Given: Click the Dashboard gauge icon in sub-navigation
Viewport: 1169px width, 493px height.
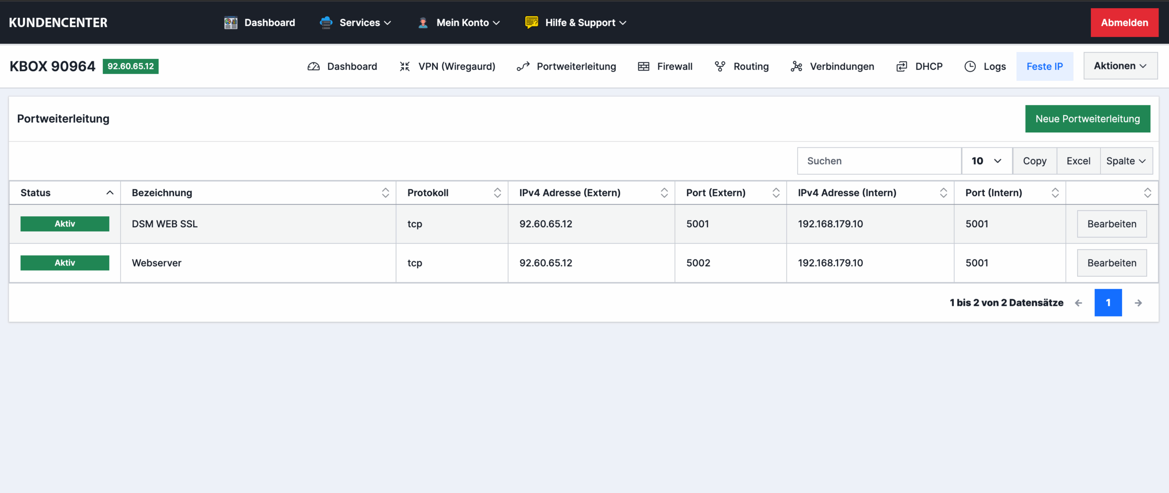Looking at the screenshot, I should click(314, 67).
